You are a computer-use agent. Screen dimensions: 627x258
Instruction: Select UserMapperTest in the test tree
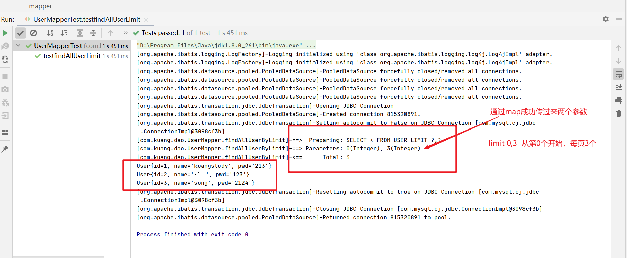(x=71, y=46)
